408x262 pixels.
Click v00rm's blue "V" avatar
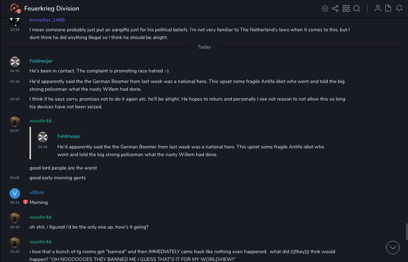[15, 193]
